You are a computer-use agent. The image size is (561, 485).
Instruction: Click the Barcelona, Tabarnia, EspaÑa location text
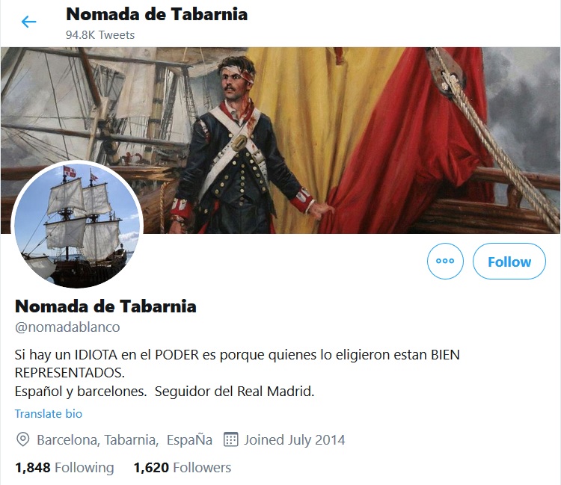(124, 439)
